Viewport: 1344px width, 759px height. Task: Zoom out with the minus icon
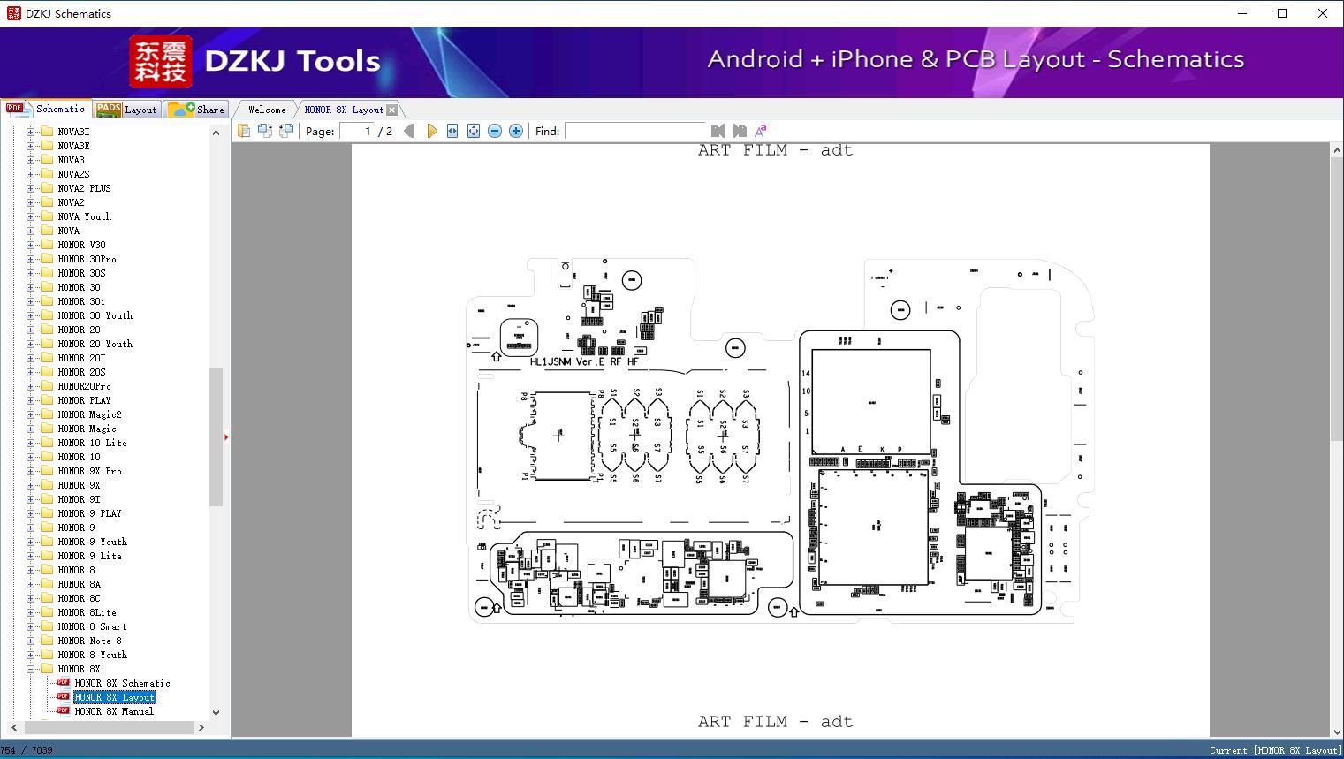pos(495,131)
